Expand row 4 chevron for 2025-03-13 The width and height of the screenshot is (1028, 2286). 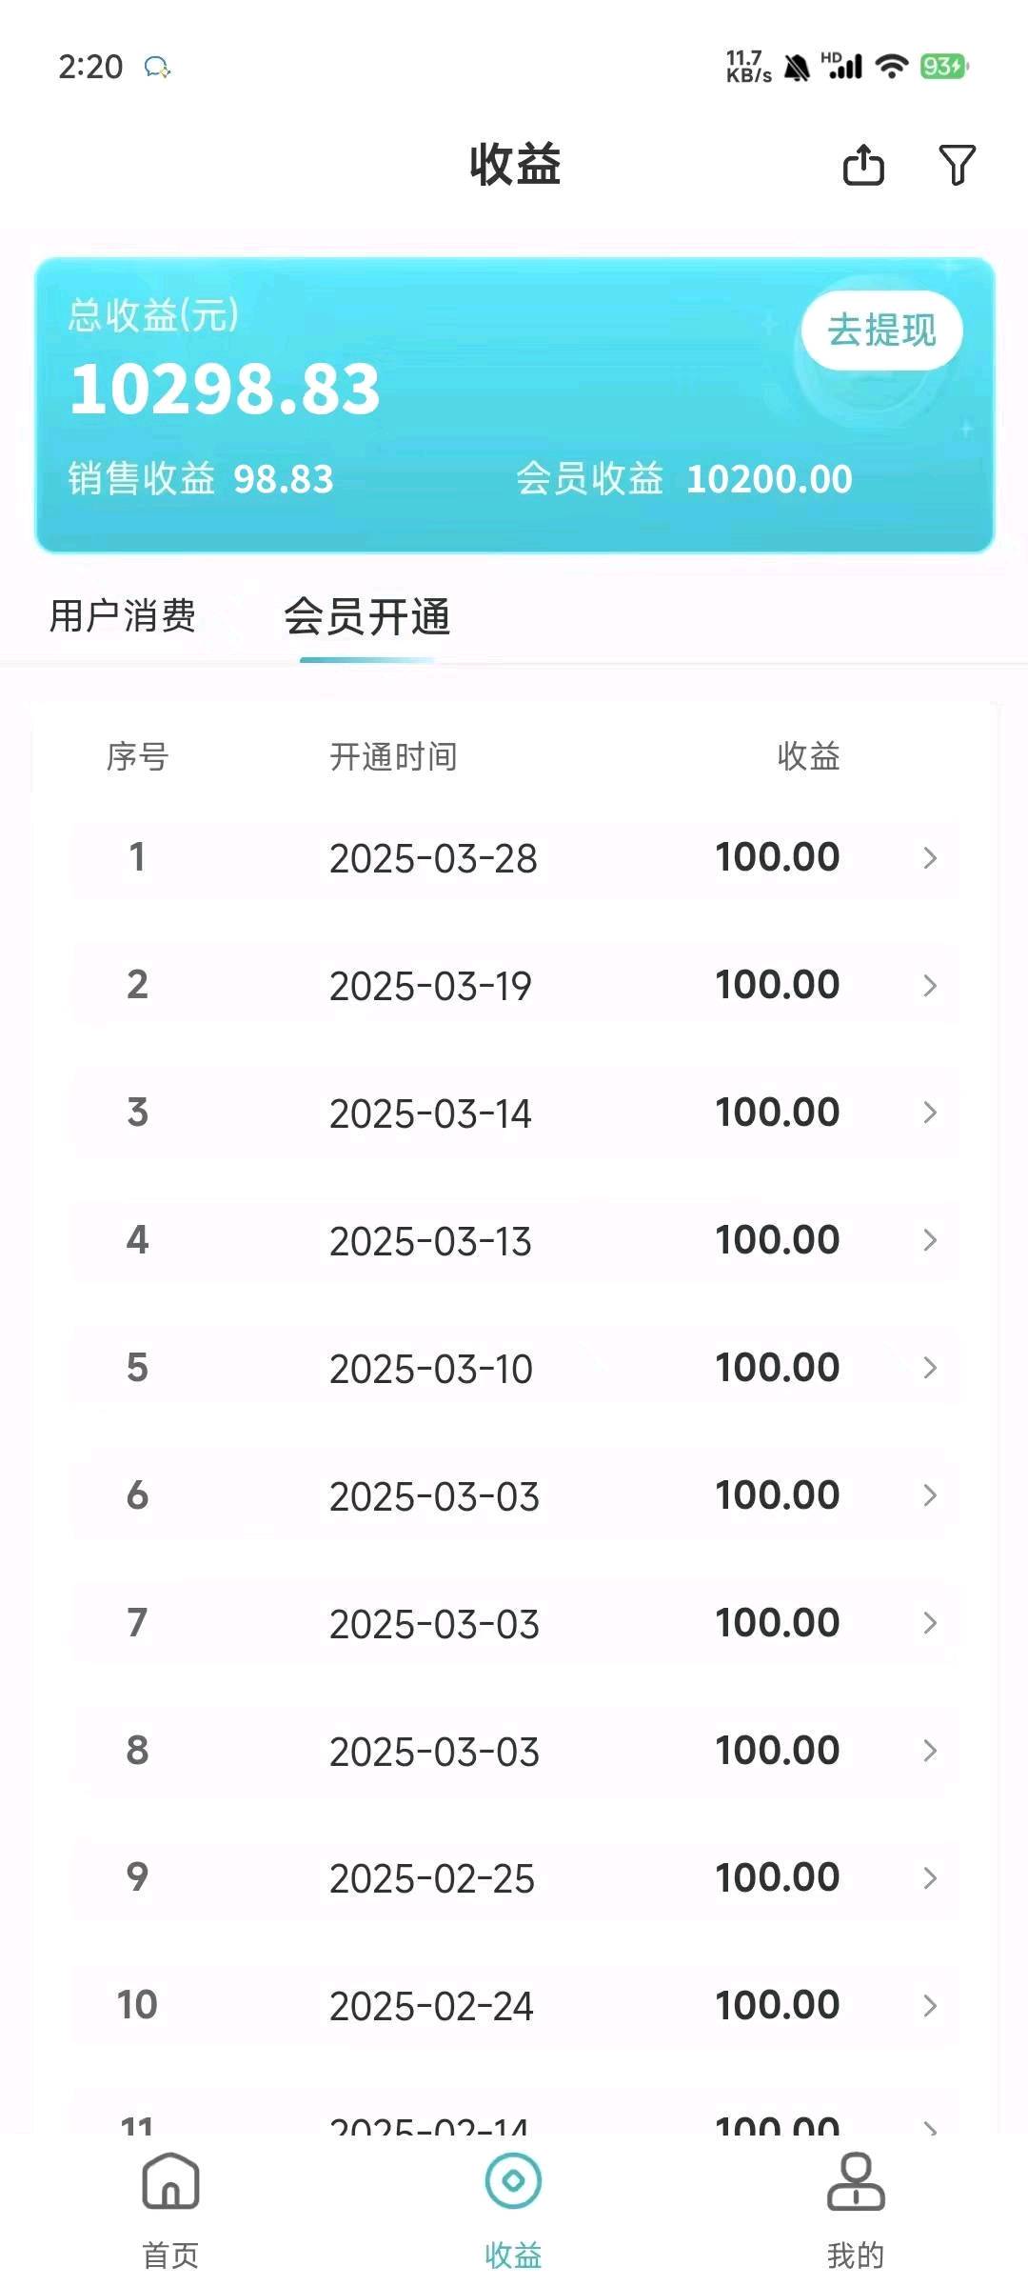(x=930, y=1240)
